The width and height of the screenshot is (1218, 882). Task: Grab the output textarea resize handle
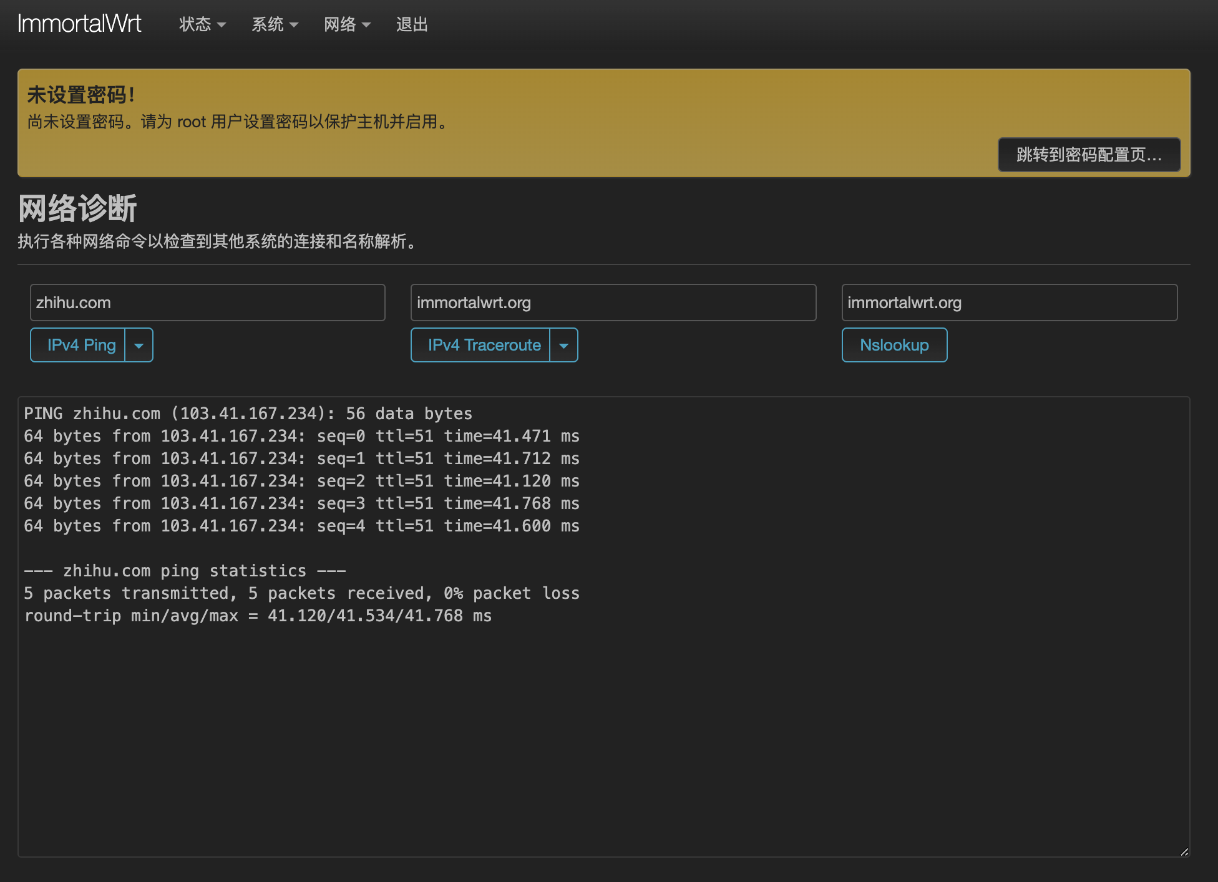(1184, 851)
